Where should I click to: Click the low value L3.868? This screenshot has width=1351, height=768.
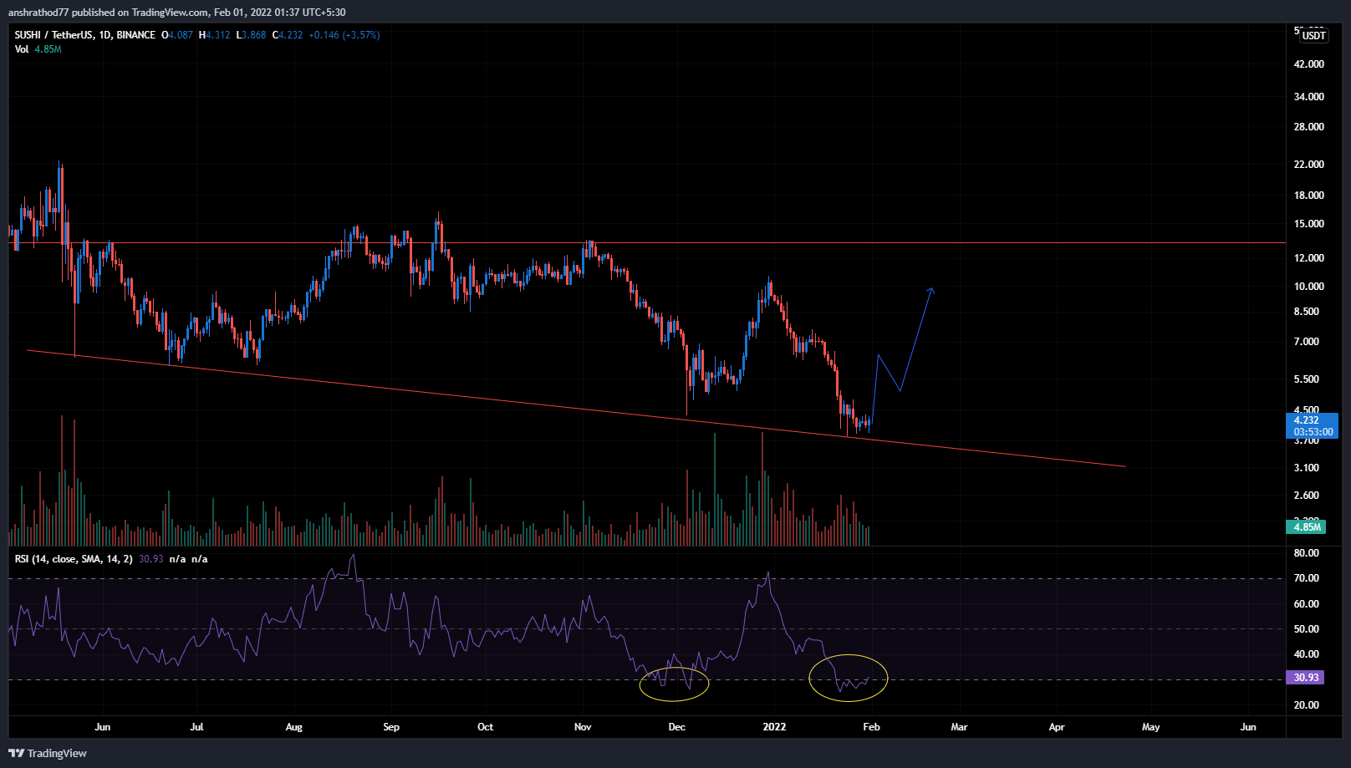pyautogui.click(x=252, y=35)
